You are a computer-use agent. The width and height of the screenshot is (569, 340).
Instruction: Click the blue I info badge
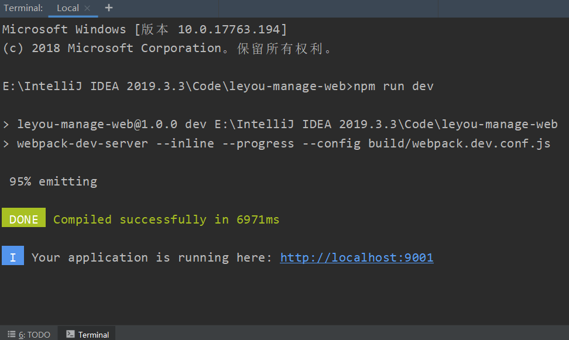[x=13, y=256]
